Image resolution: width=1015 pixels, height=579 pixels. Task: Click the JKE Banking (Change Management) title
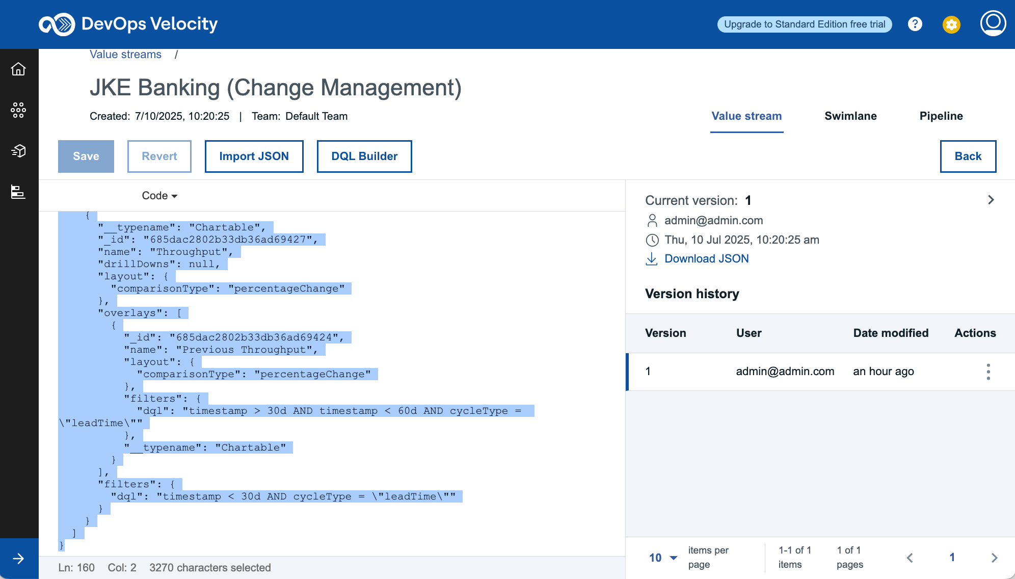pos(276,88)
